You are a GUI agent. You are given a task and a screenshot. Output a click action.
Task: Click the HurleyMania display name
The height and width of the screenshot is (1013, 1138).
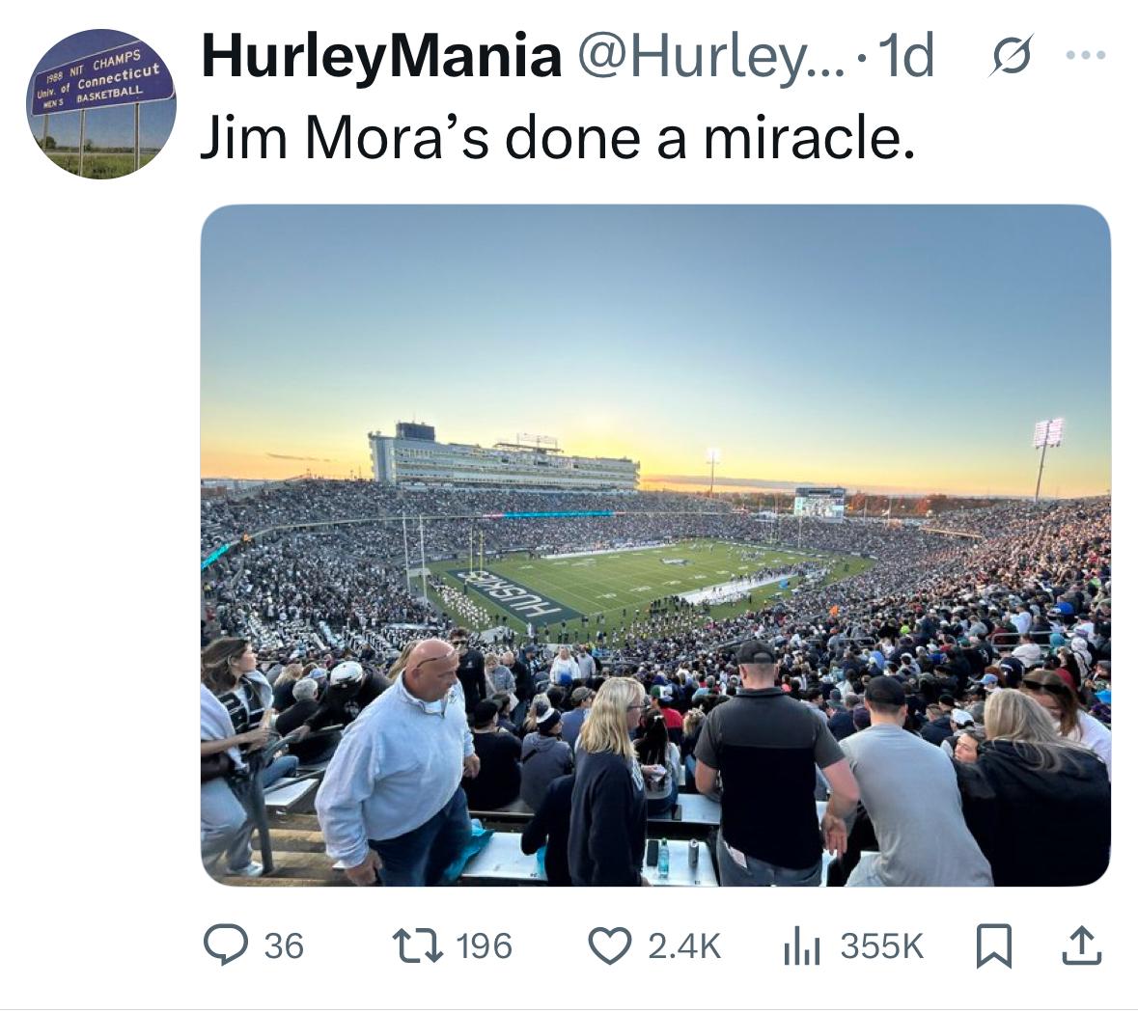[381, 56]
